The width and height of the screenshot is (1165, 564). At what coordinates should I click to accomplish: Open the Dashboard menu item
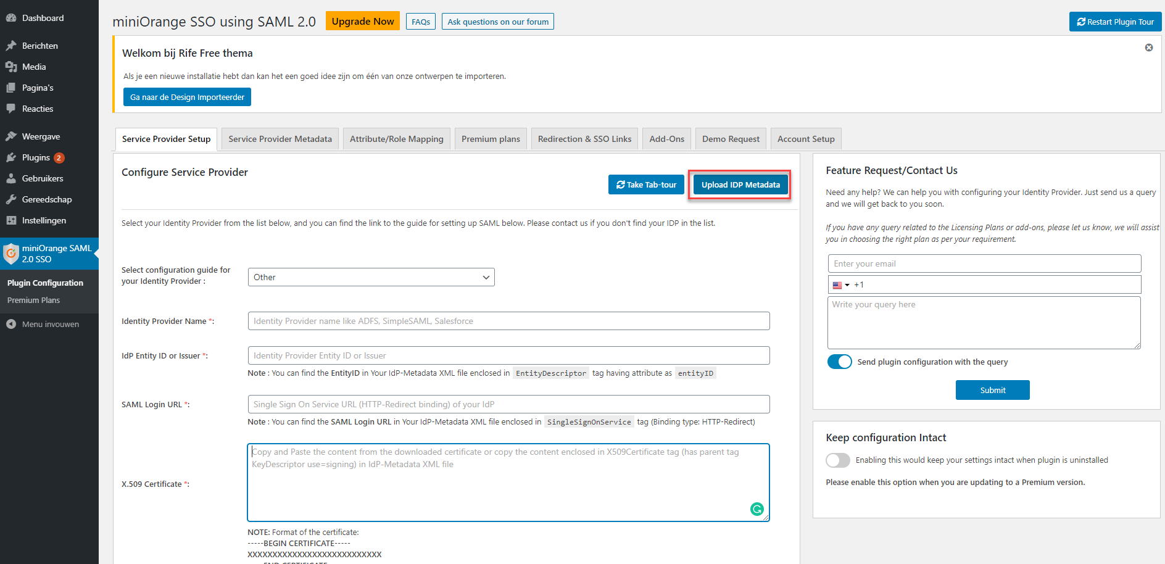click(49, 18)
